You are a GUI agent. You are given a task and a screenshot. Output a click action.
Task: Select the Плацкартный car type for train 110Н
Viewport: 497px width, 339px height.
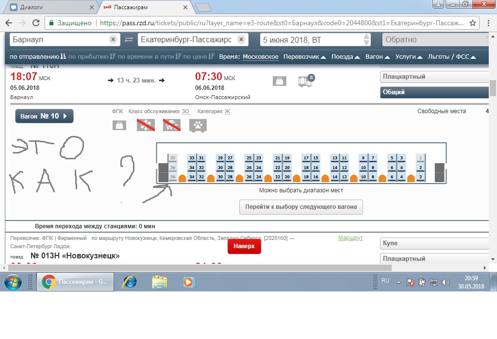434,77
